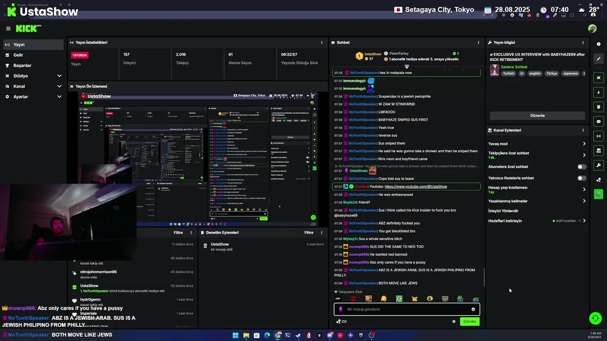Viewport: 607px width, 341px height.
Task: Go to Gelir in left sidebar
Action: pyautogui.click(x=33, y=55)
